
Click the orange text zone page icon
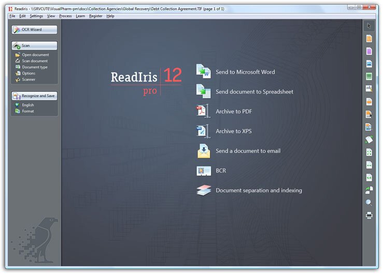[369, 38]
